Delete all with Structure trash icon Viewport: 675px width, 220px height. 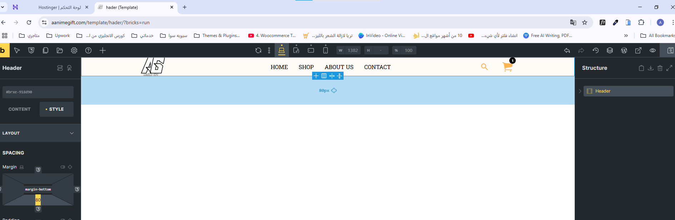pos(660,68)
